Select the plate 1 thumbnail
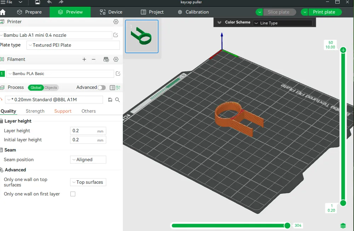 (142, 36)
